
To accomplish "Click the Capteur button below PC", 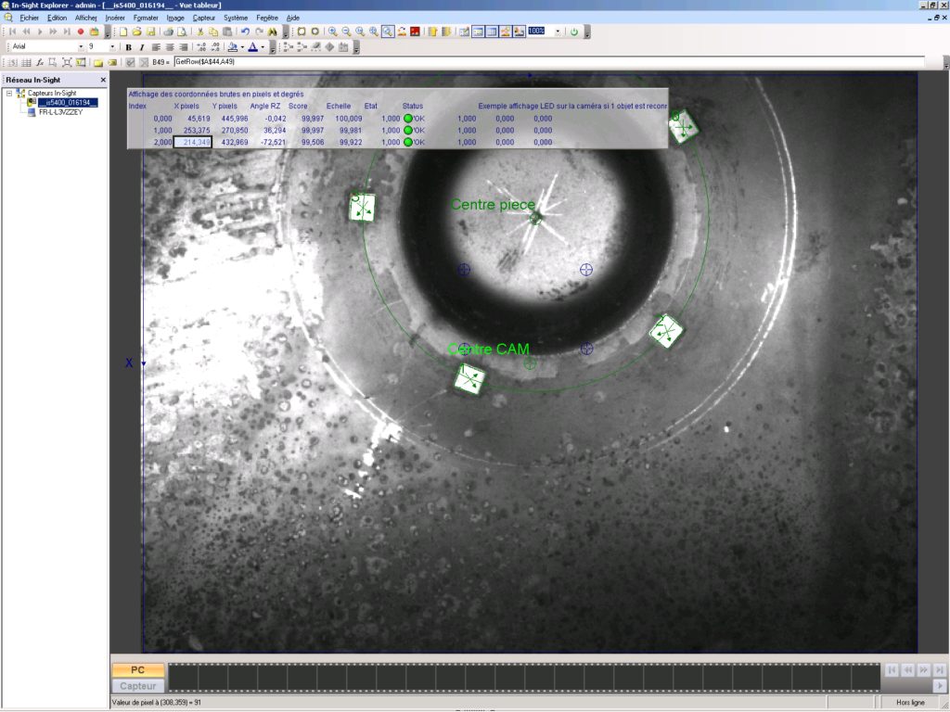I will [137, 686].
